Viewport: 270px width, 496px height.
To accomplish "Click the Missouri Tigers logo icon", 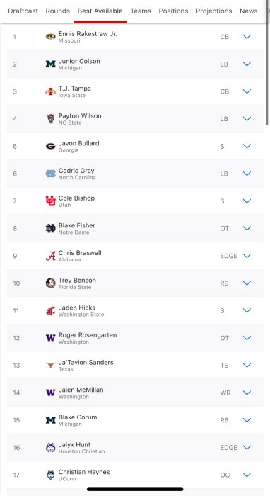I will (x=50, y=37).
